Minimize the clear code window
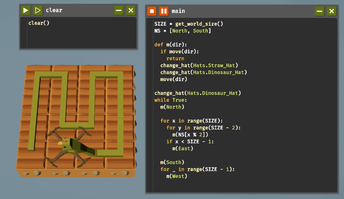The image size is (344, 199). tap(119, 10)
